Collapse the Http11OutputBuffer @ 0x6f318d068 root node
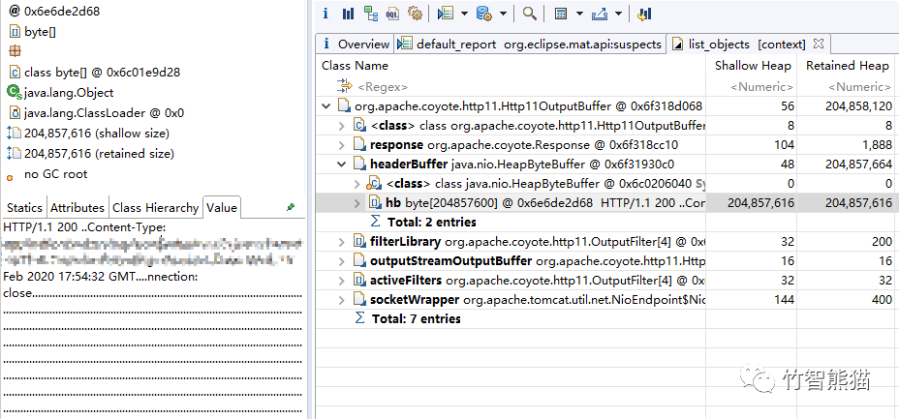This screenshot has height=419, width=899. [x=326, y=105]
